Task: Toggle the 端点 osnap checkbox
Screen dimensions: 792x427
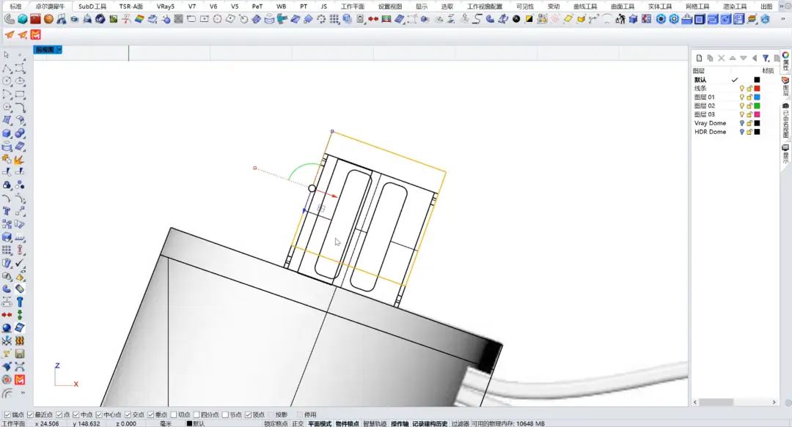Action: (8, 415)
